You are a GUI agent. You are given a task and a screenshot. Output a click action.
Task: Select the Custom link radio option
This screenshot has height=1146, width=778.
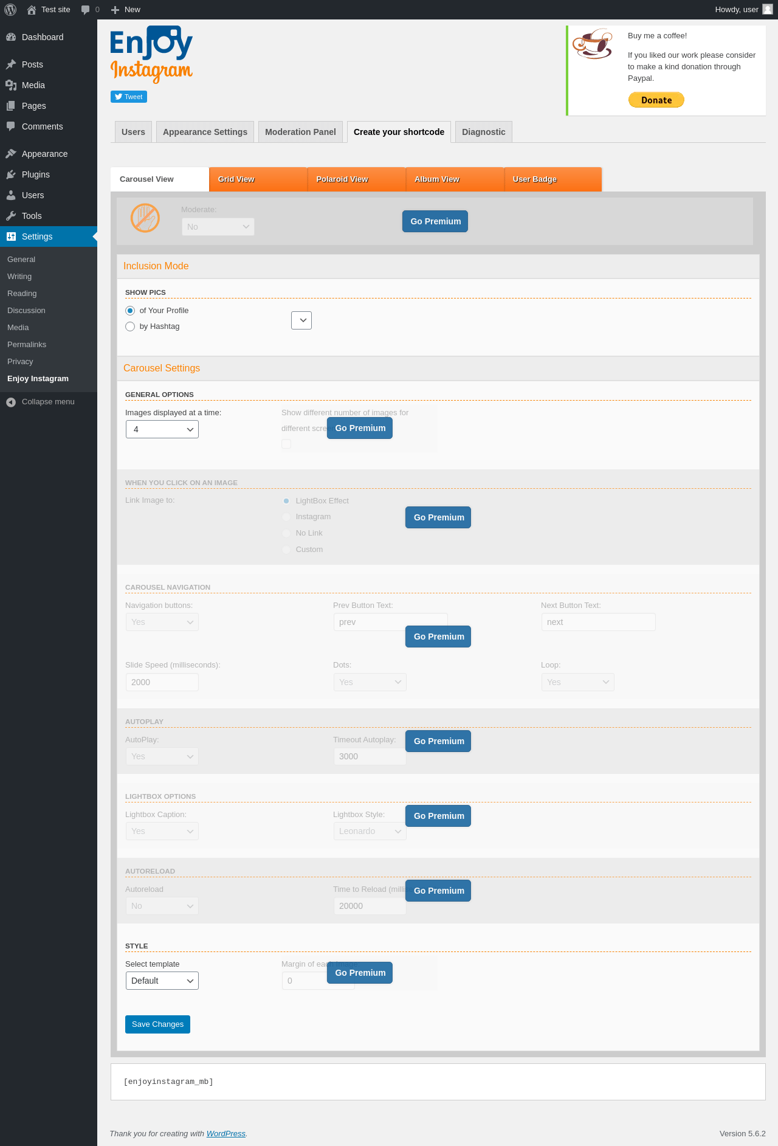[x=286, y=550]
